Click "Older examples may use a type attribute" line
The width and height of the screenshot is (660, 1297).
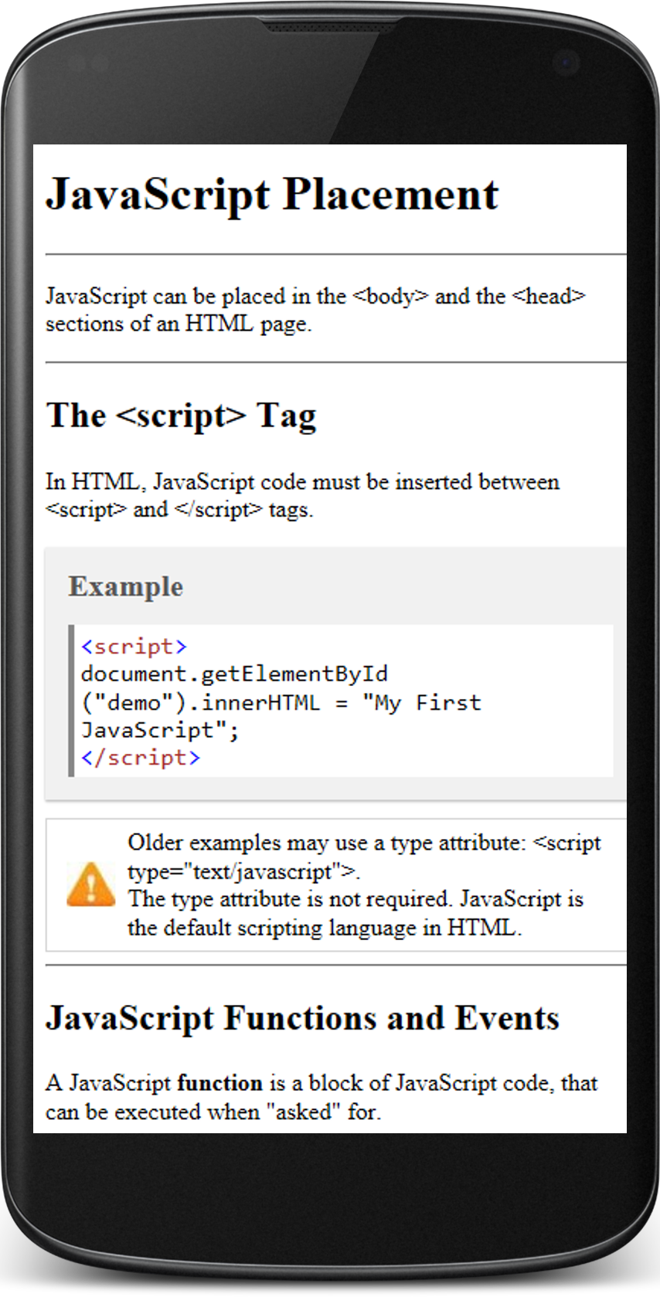click(364, 842)
